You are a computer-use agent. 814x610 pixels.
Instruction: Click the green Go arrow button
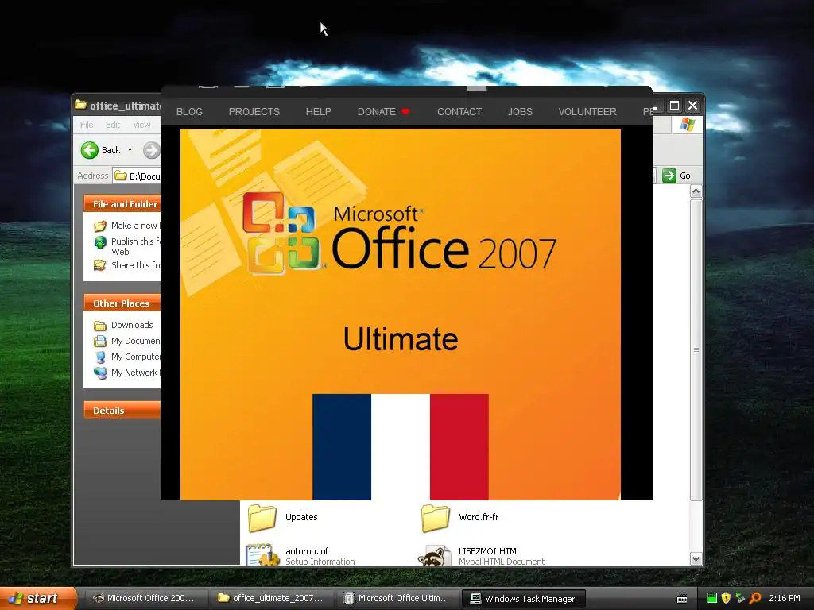pos(669,176)
